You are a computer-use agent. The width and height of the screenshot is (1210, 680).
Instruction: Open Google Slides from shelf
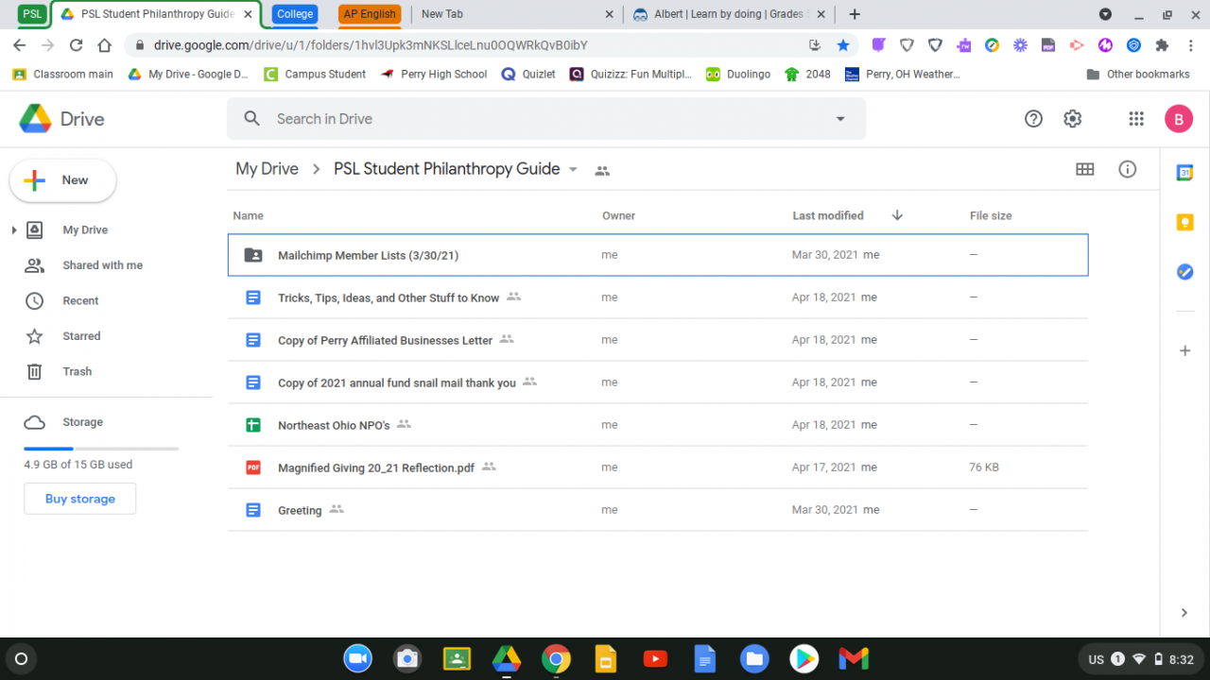(605, 659)
